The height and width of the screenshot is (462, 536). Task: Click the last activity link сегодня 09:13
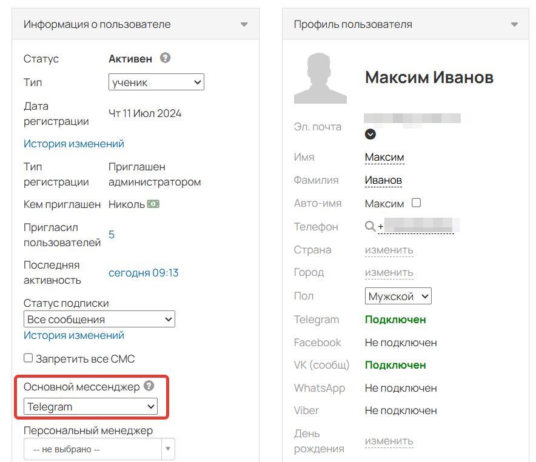pos(143,273)
